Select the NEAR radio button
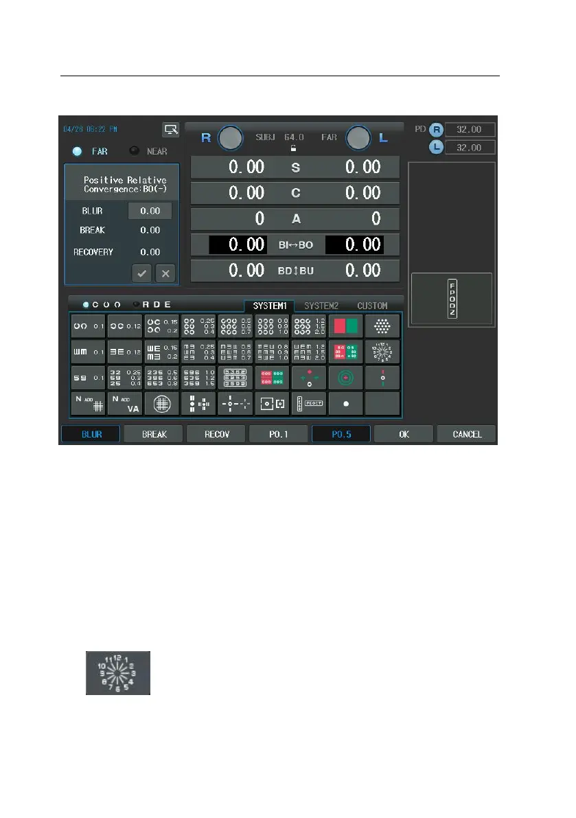Screen dimensions: 576x818 click(x=135, y=151)
